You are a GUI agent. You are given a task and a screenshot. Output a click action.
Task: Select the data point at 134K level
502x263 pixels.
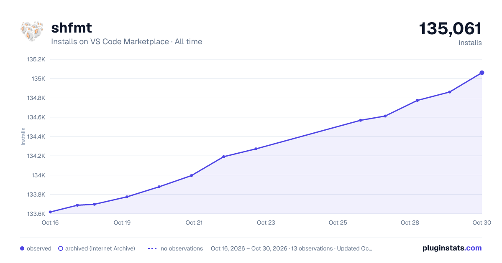(191, 175)
